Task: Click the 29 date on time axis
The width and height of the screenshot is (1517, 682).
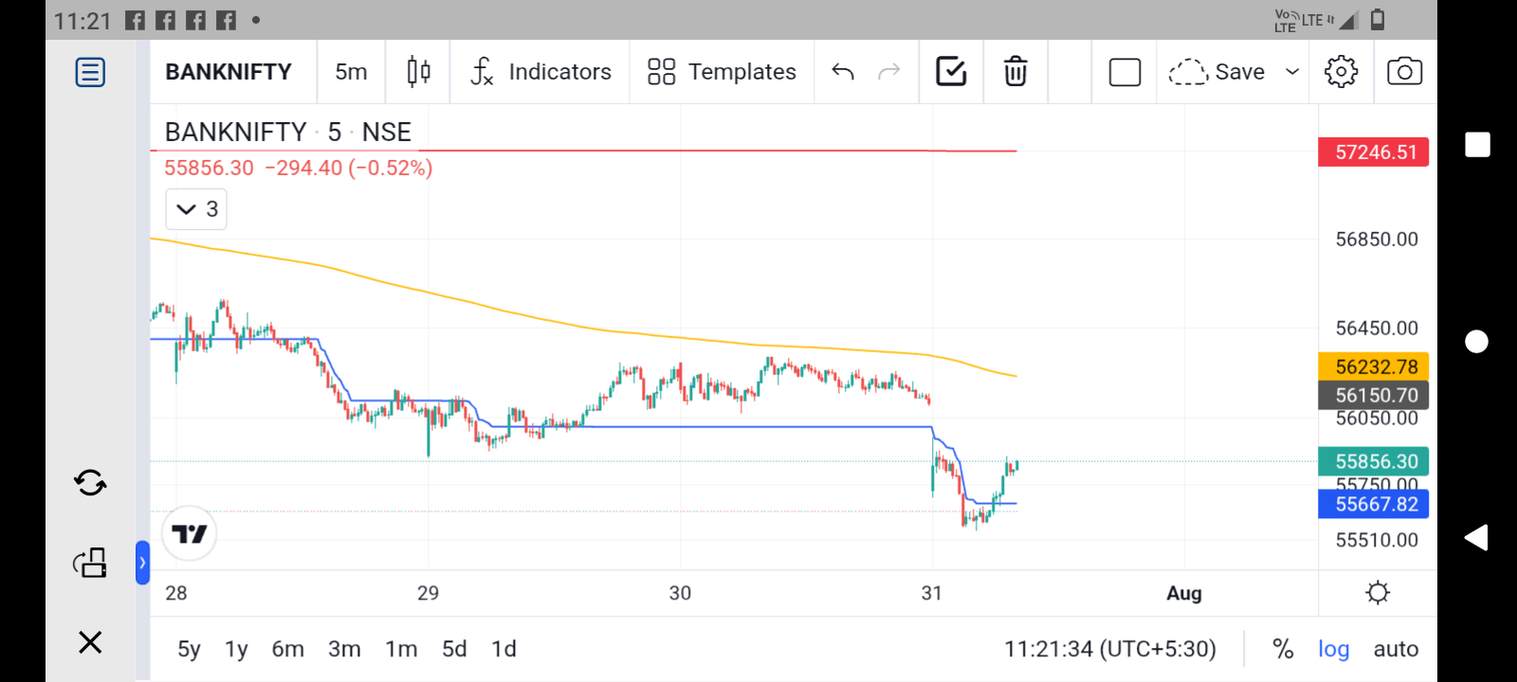Action: click(x=428, y=593)
